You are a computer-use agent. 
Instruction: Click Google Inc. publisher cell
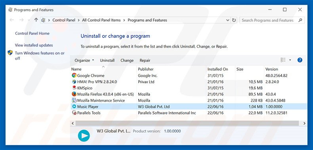pos(148,76)
